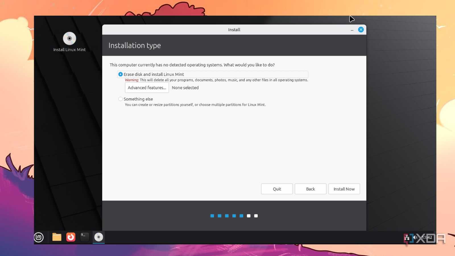The image size is (455, 256).
Task: Close the Install window
Action: coord(361,30)
